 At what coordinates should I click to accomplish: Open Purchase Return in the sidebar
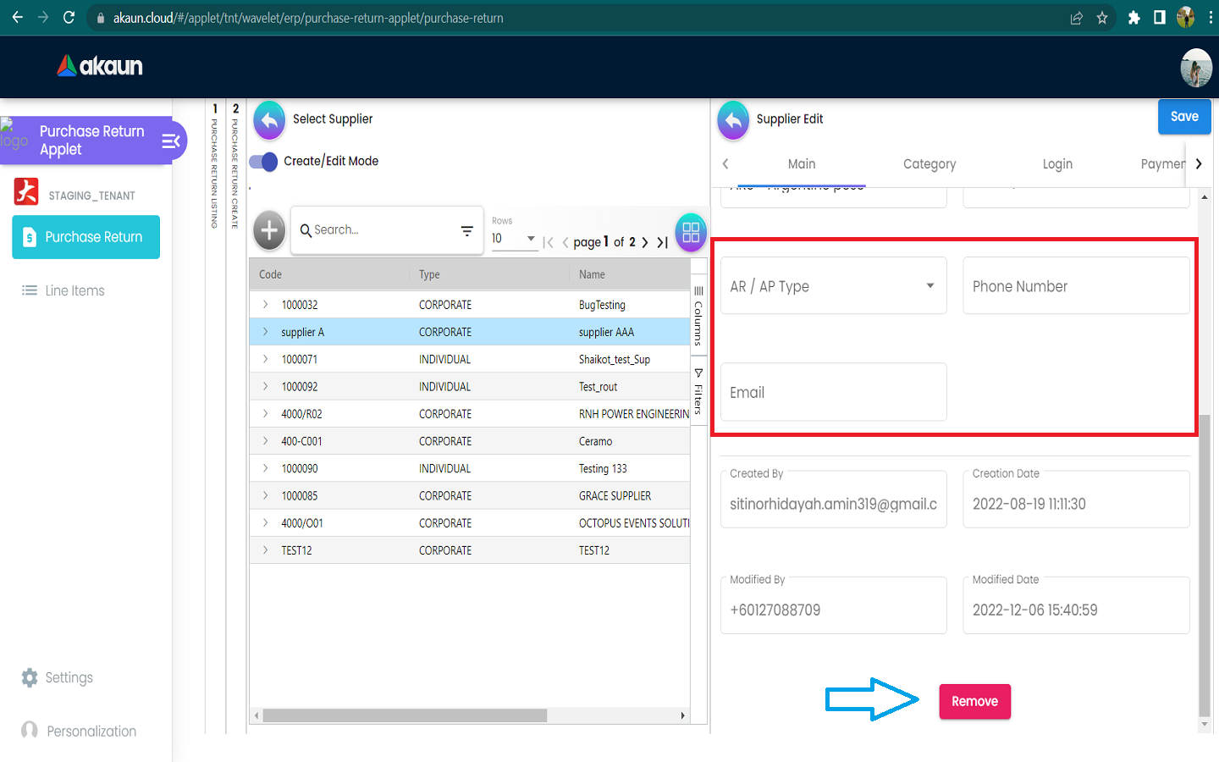pos(86,237)
